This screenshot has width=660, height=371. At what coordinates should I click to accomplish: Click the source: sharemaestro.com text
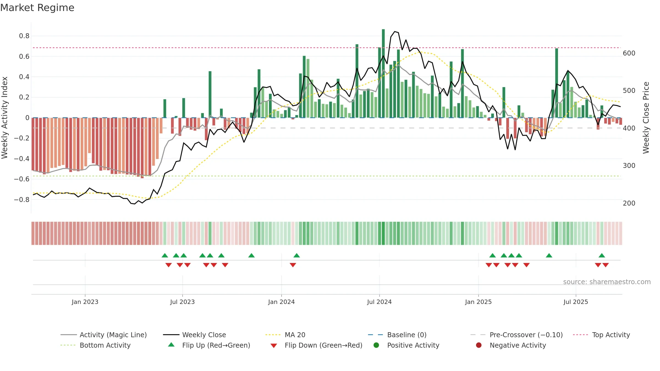[607, 282]
